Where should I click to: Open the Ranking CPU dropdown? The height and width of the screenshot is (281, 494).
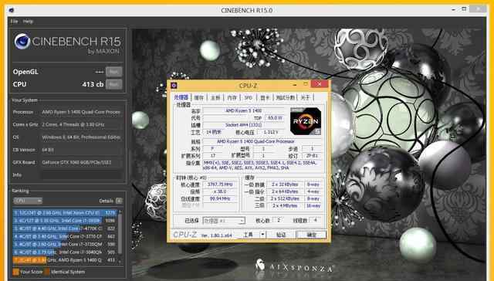point(28,201)
